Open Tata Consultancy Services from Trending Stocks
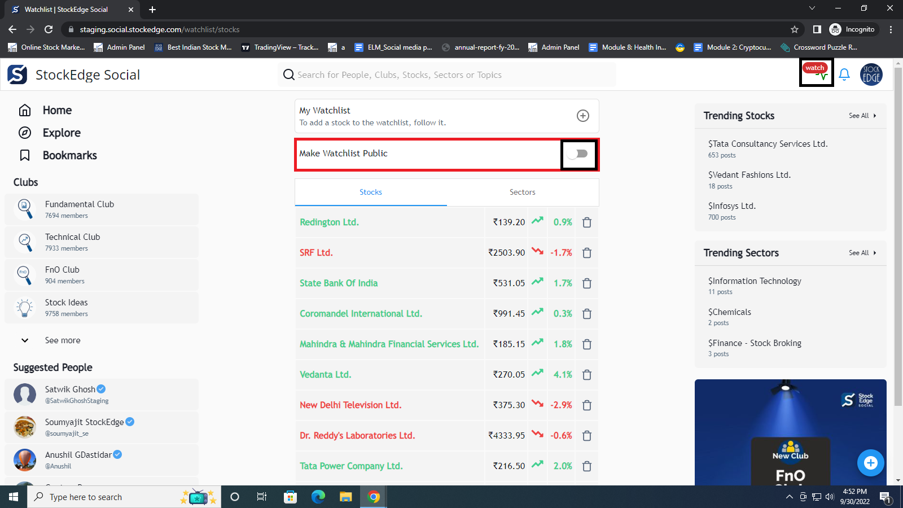903x508 pixels. click(x=768, y=143)
